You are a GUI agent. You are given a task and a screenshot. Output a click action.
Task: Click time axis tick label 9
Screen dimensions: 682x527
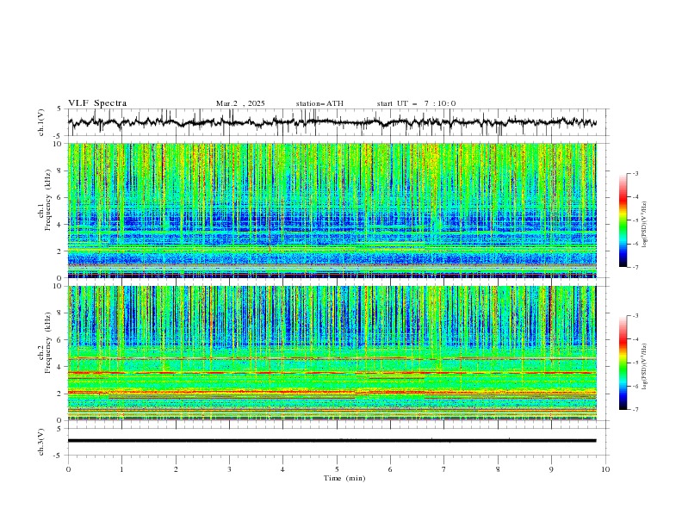coord(551,469)
